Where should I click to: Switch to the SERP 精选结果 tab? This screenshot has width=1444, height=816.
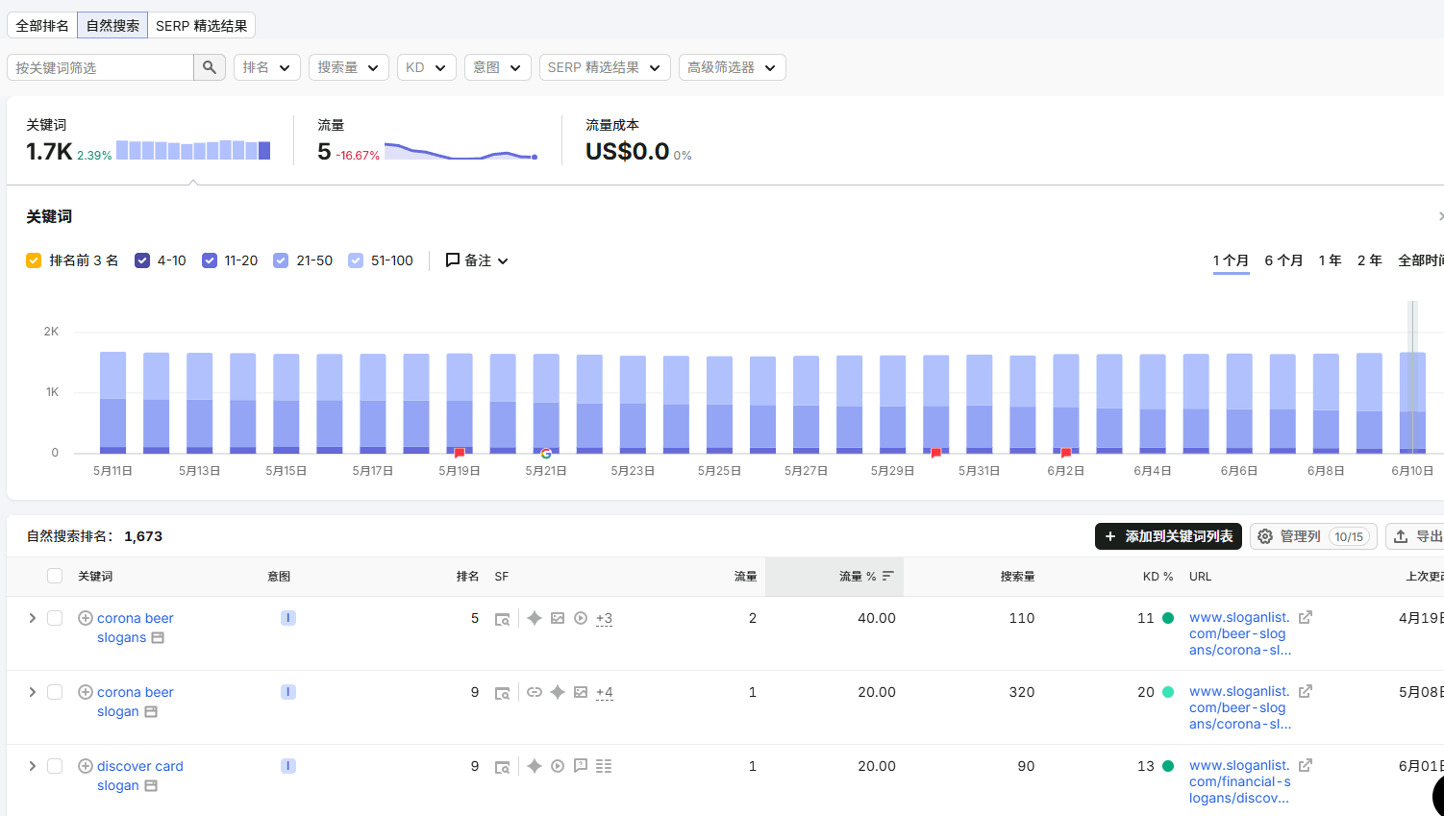(x=202, y=25)
